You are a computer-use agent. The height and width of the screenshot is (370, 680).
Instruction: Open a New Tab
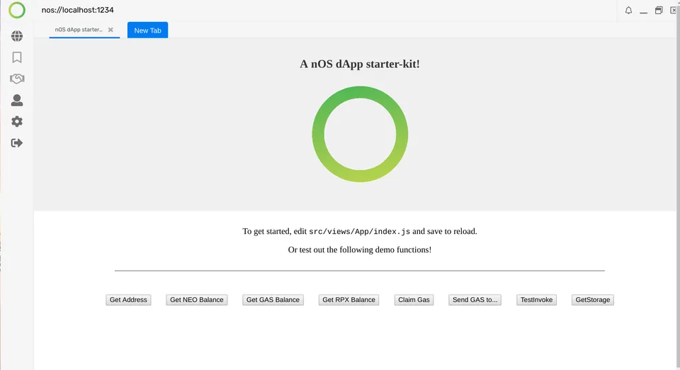pos(147,30)
